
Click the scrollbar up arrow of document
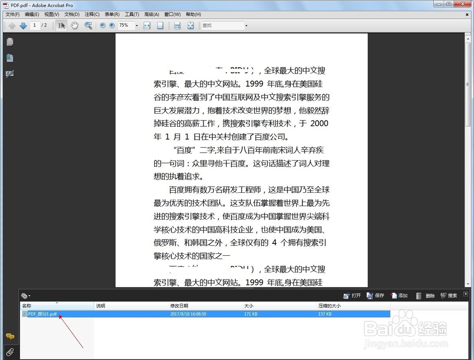click(468, 39)
